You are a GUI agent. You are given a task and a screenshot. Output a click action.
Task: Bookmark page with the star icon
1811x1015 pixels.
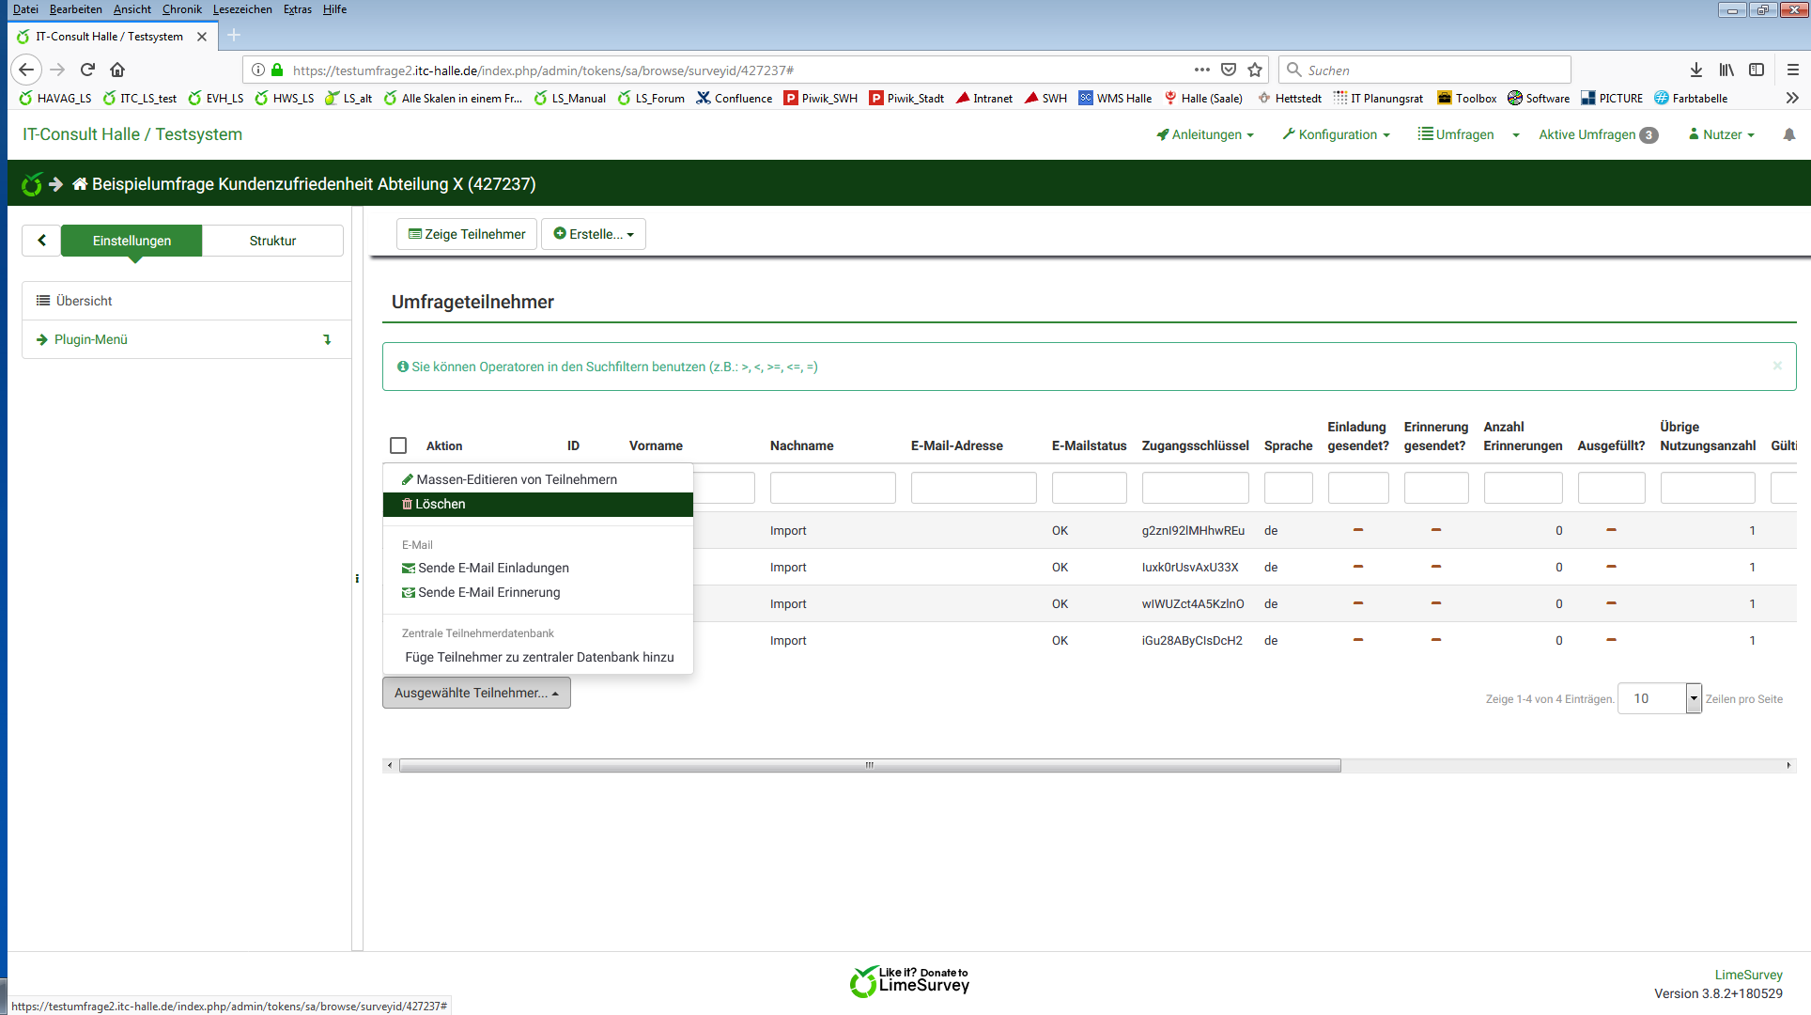click(1255, 70)
